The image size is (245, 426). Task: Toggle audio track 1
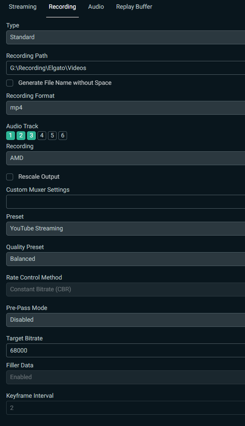pos(11,135)
